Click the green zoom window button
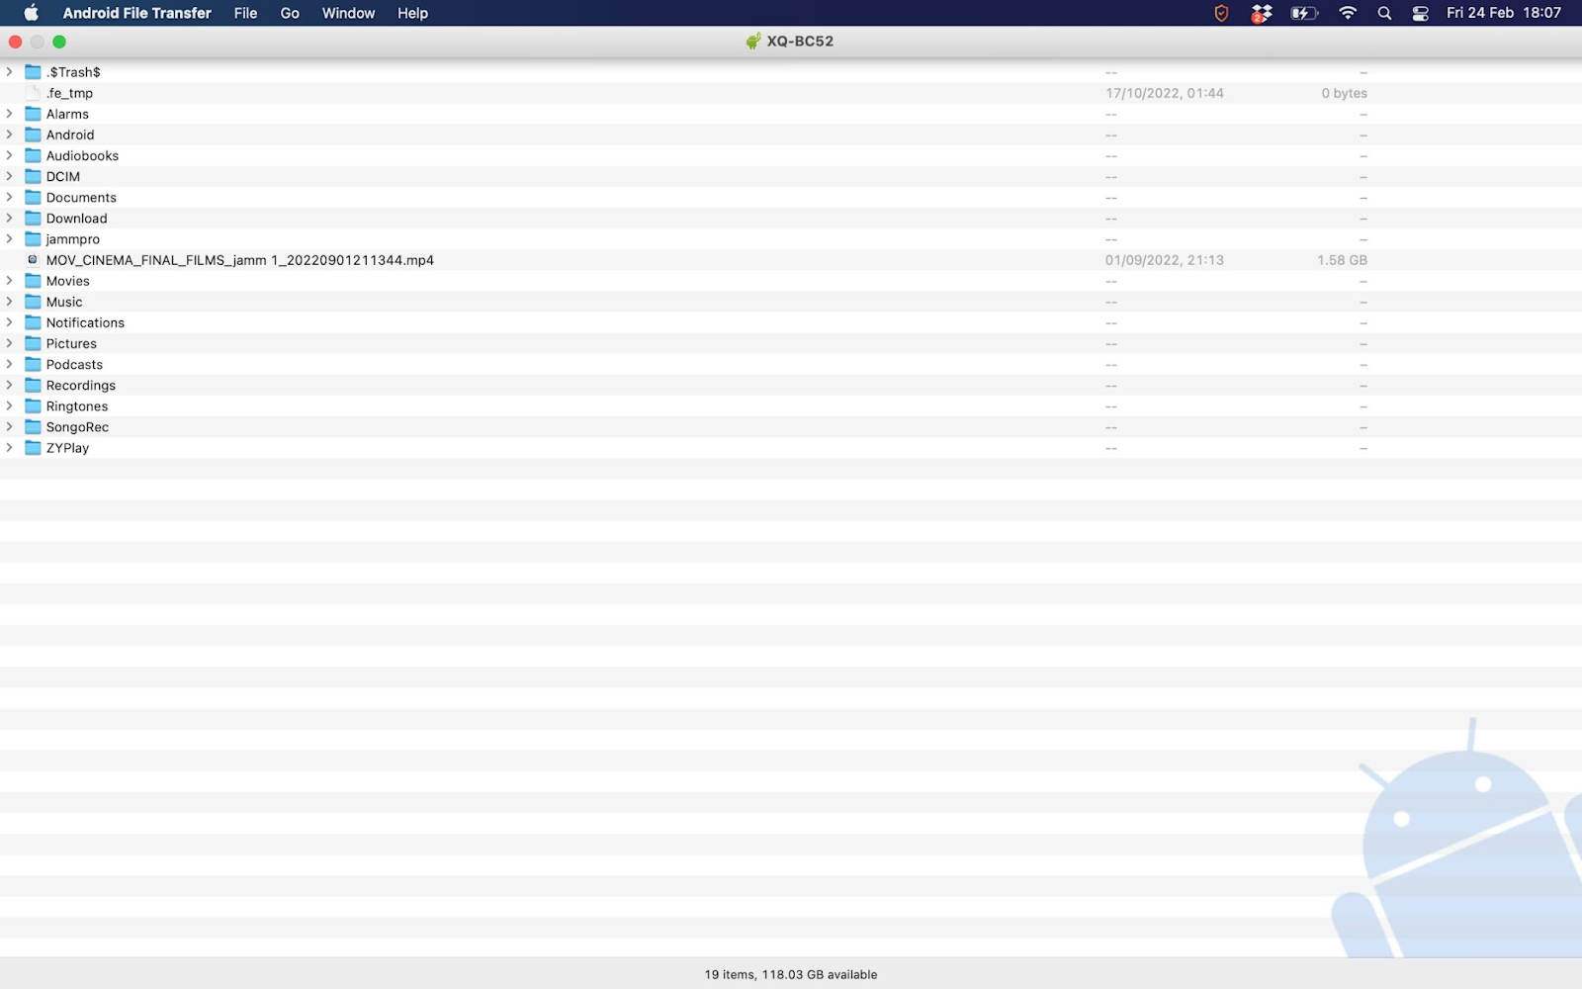This screenshot has width=1582, height=989. [59, 42]
